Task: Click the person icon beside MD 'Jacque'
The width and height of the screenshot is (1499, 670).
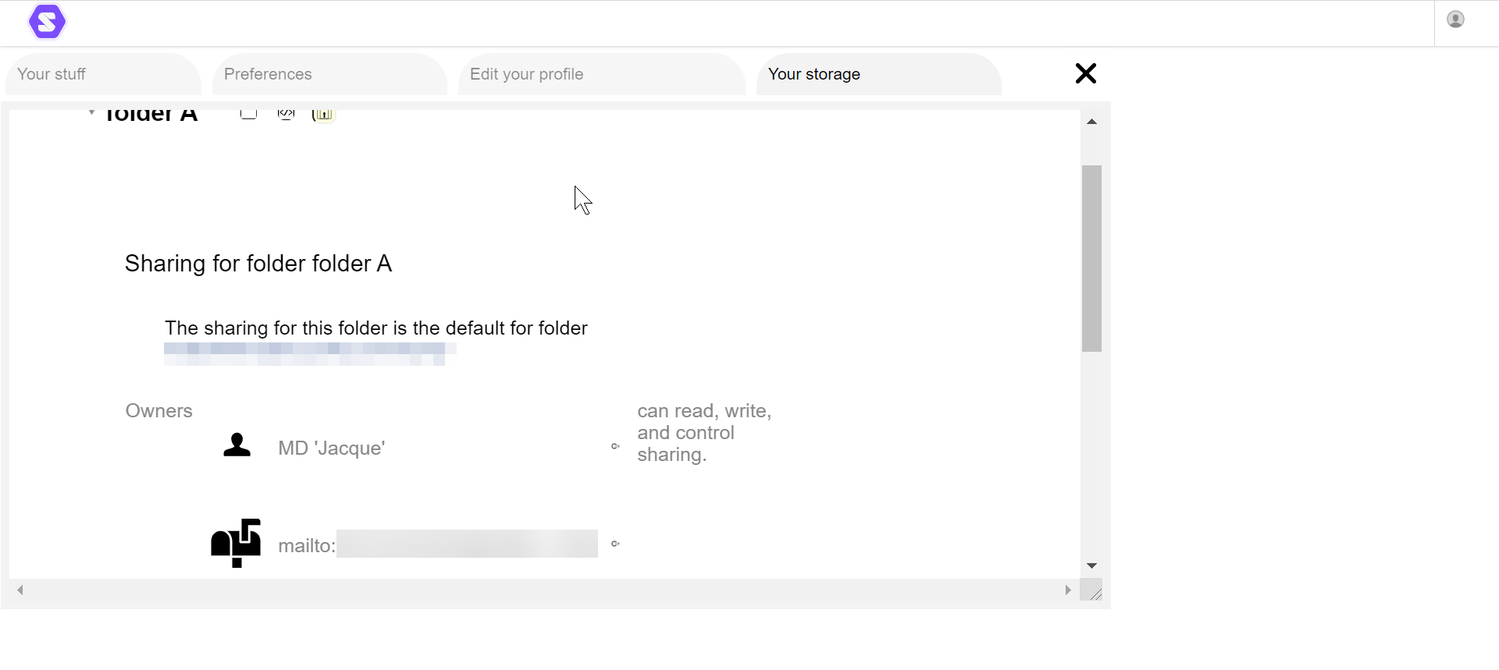Action: [237, 445]
